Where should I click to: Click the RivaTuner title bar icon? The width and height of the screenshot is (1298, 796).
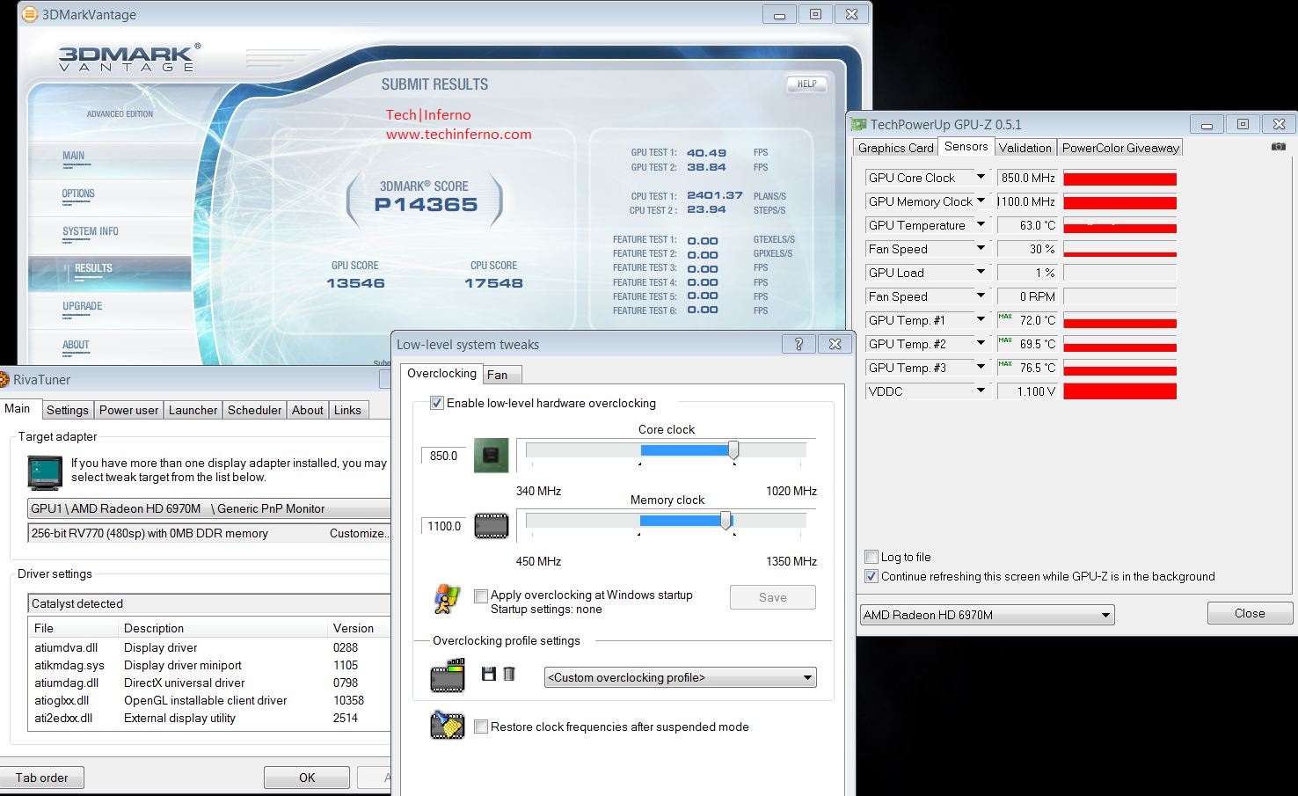(x=4, y=380)
